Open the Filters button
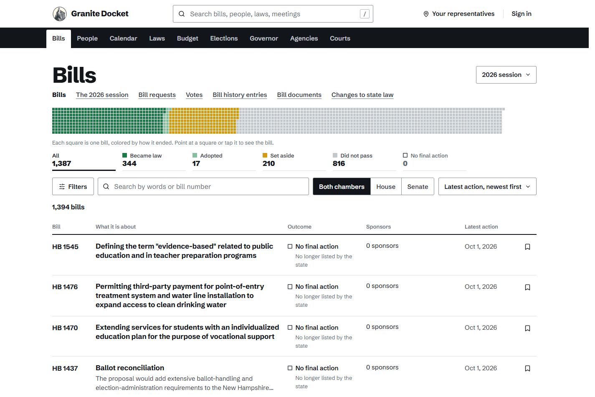 coord(73,187)
